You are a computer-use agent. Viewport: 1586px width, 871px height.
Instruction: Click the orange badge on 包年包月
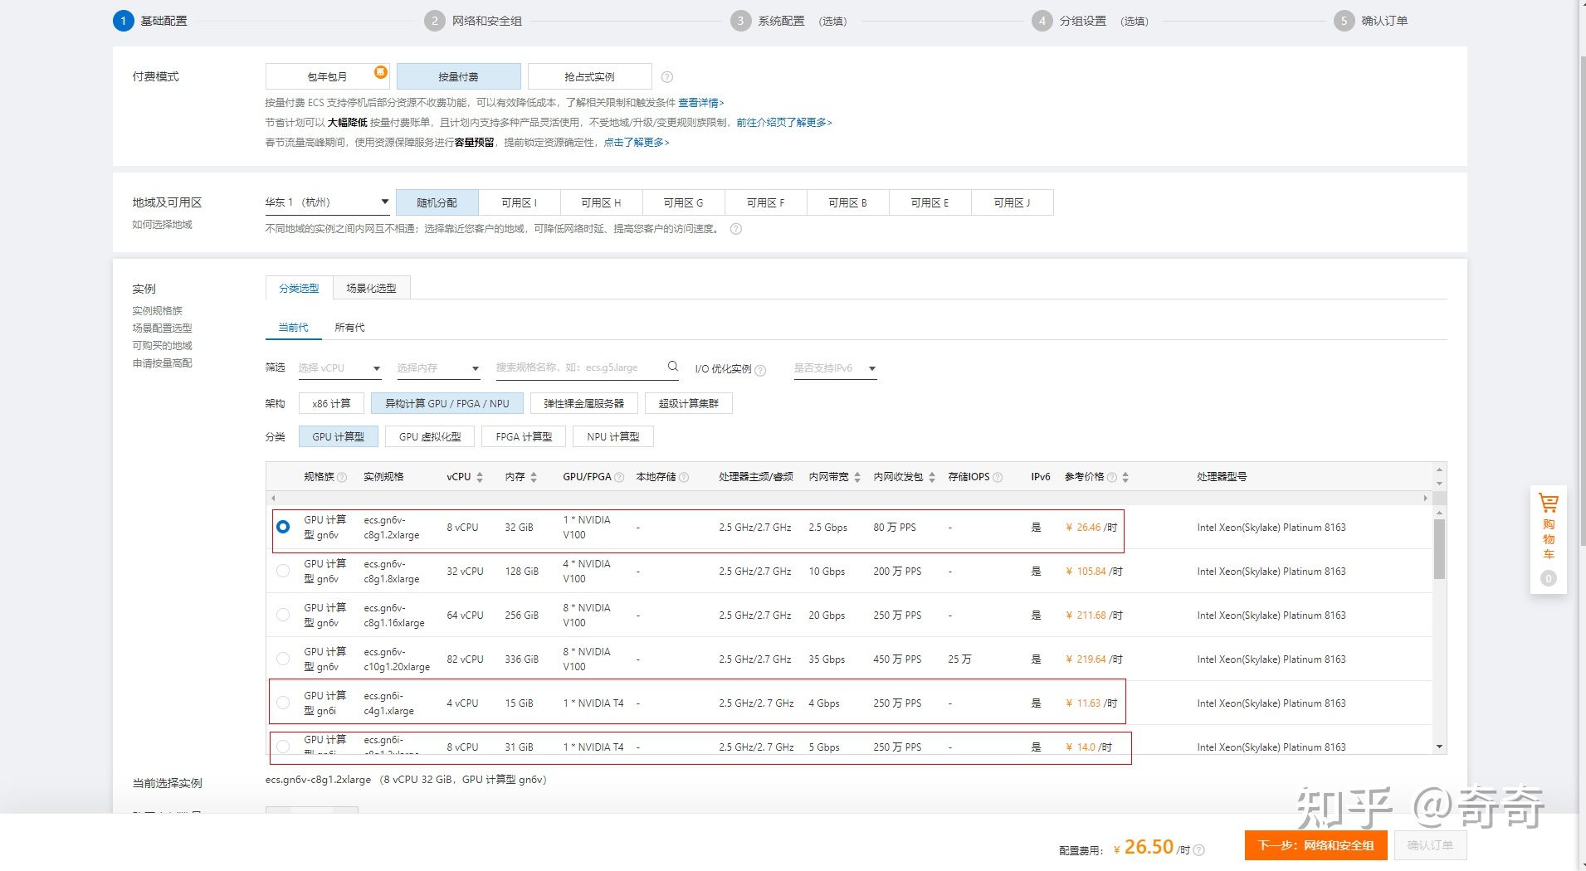coord(380,72)
